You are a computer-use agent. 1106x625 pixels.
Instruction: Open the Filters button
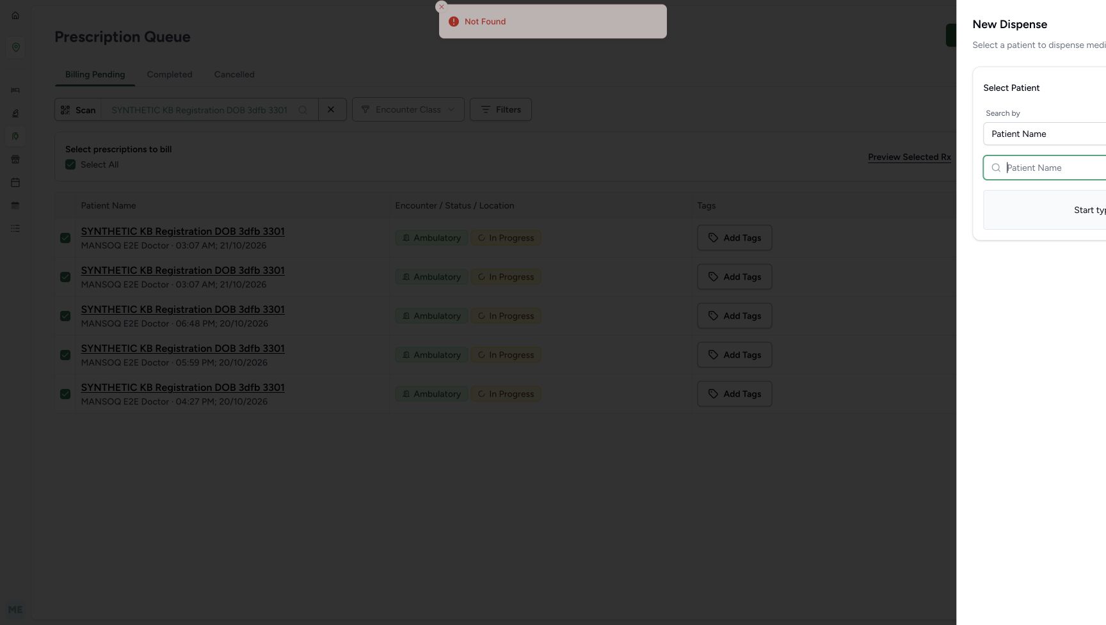click(x=501, y=109)
